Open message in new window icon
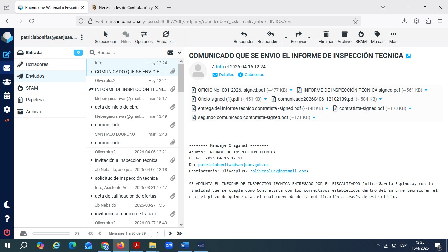The image size is (448, 252). pos(408,56)
